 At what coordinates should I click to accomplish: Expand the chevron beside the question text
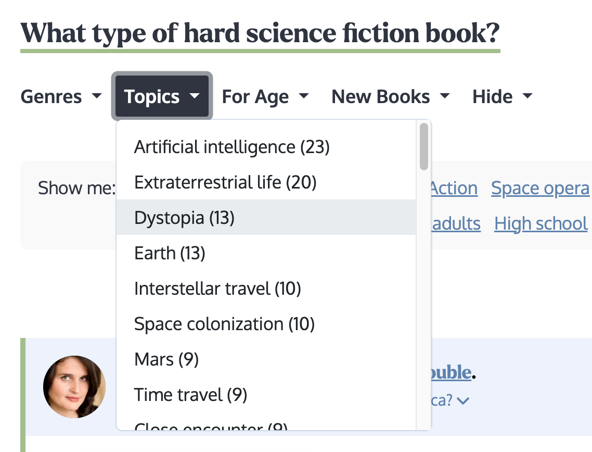[x=463, y=400]
